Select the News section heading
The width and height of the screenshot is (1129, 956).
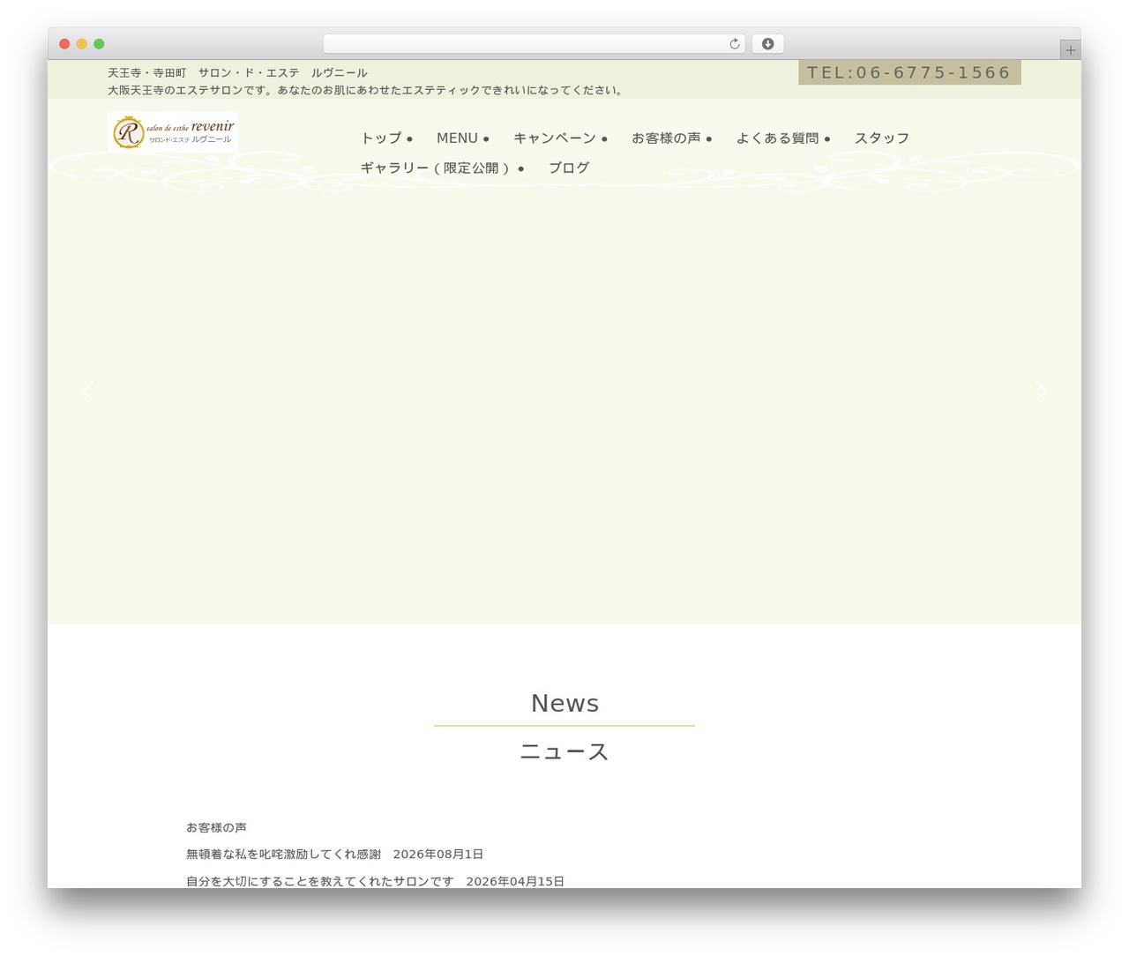coord(564,703)
